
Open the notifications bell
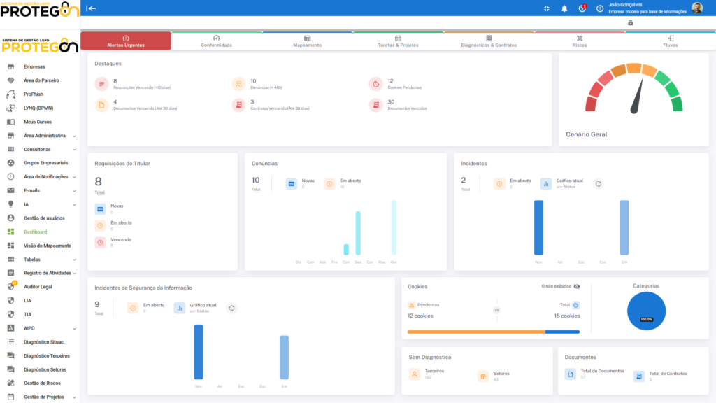pyautogui.click(x=564, y=8)
